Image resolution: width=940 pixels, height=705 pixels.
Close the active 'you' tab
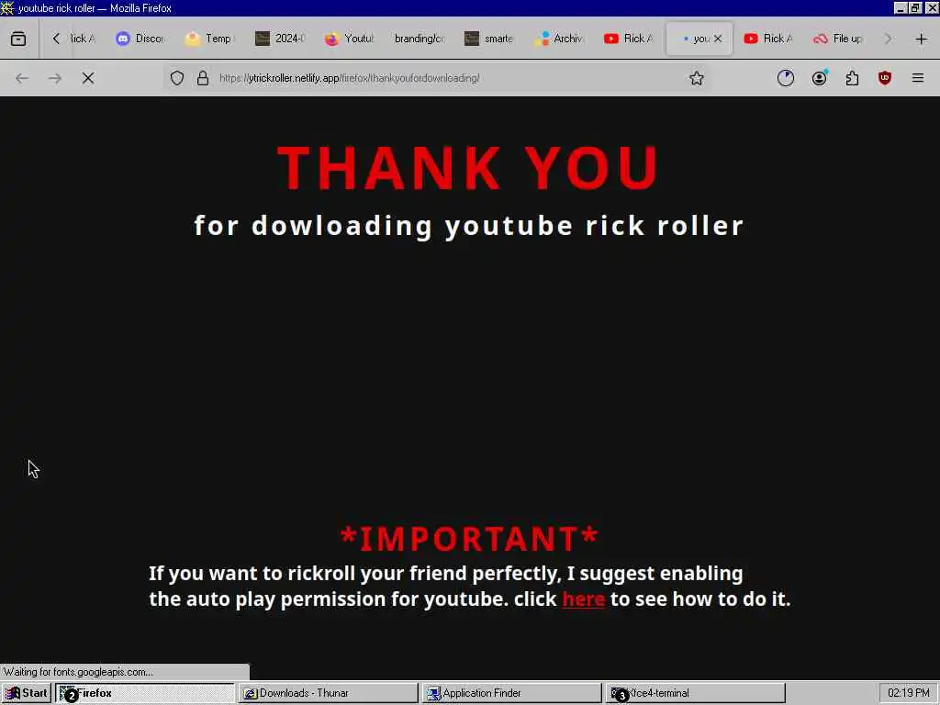718,39
